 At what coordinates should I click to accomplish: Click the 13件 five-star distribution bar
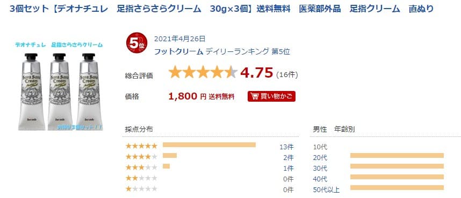[x=209, y=144]
